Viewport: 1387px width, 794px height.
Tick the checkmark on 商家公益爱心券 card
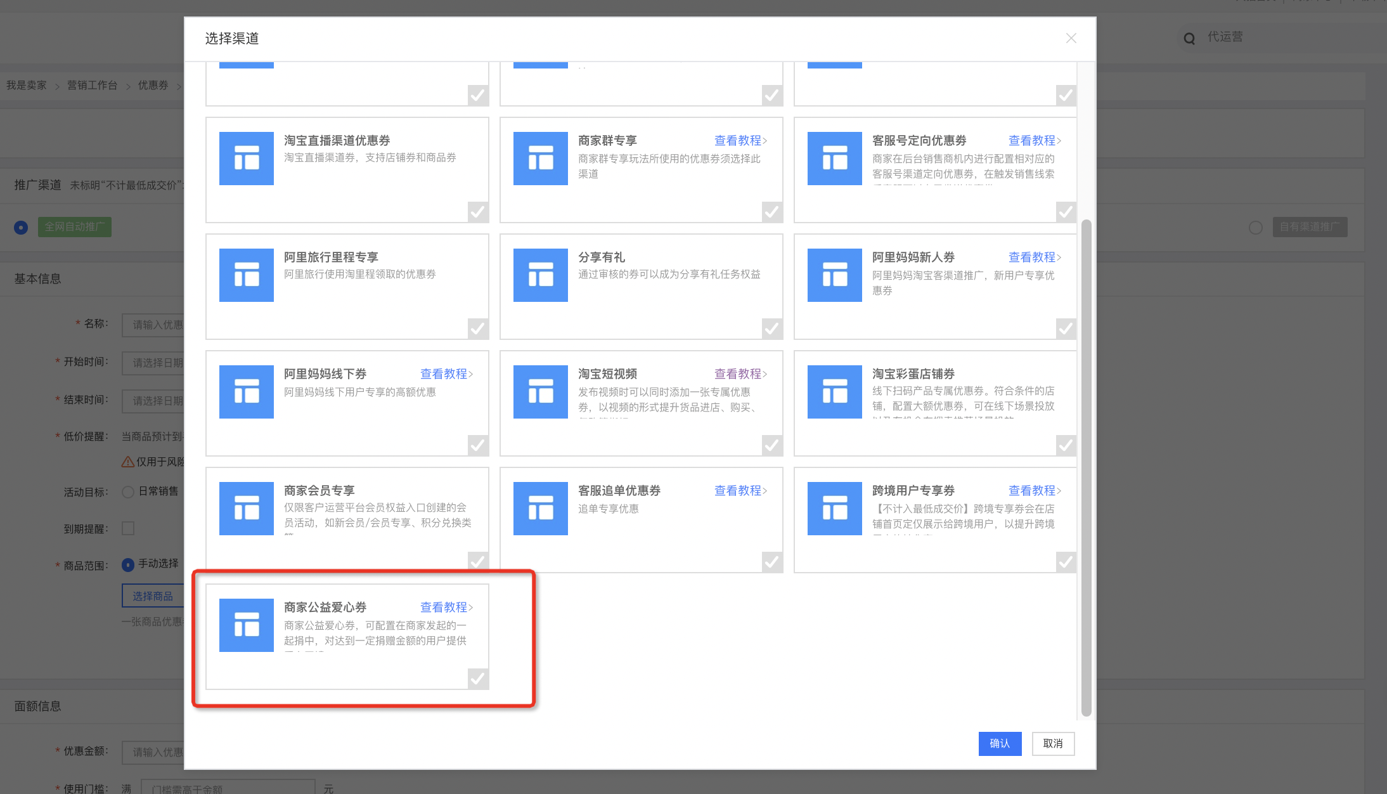point(478,679)
